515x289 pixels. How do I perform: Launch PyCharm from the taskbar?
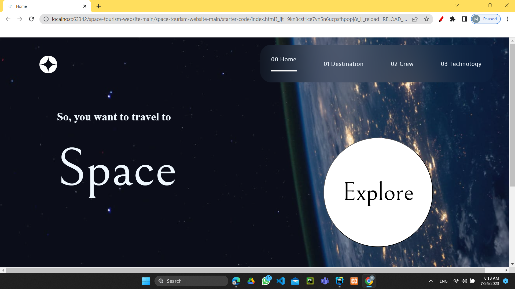pyautogui.click(x=310, y=281)
